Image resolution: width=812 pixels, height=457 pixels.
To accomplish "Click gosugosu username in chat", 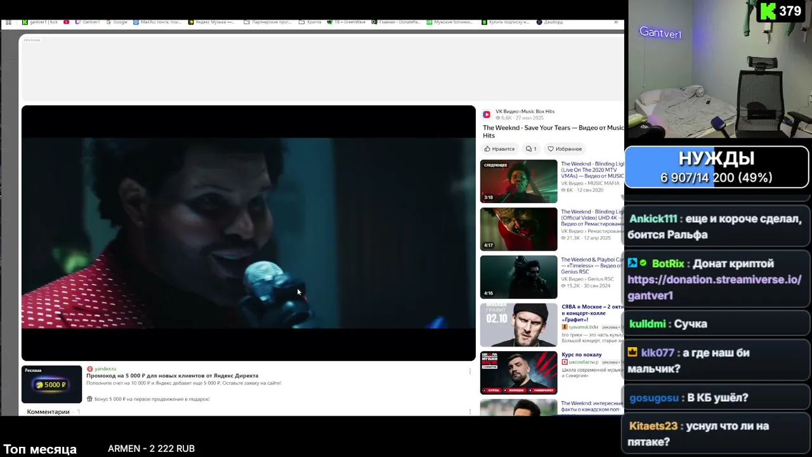I will coord(654,398).
